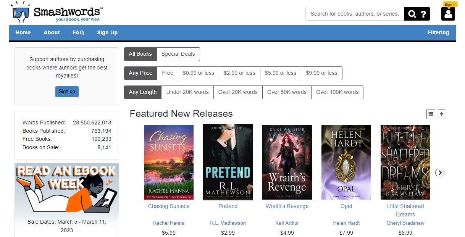Click the Words Published count 28,650,622,018
Image resolution: width=465 pixels, height=237 pixels.
click(x=92, y=123)
